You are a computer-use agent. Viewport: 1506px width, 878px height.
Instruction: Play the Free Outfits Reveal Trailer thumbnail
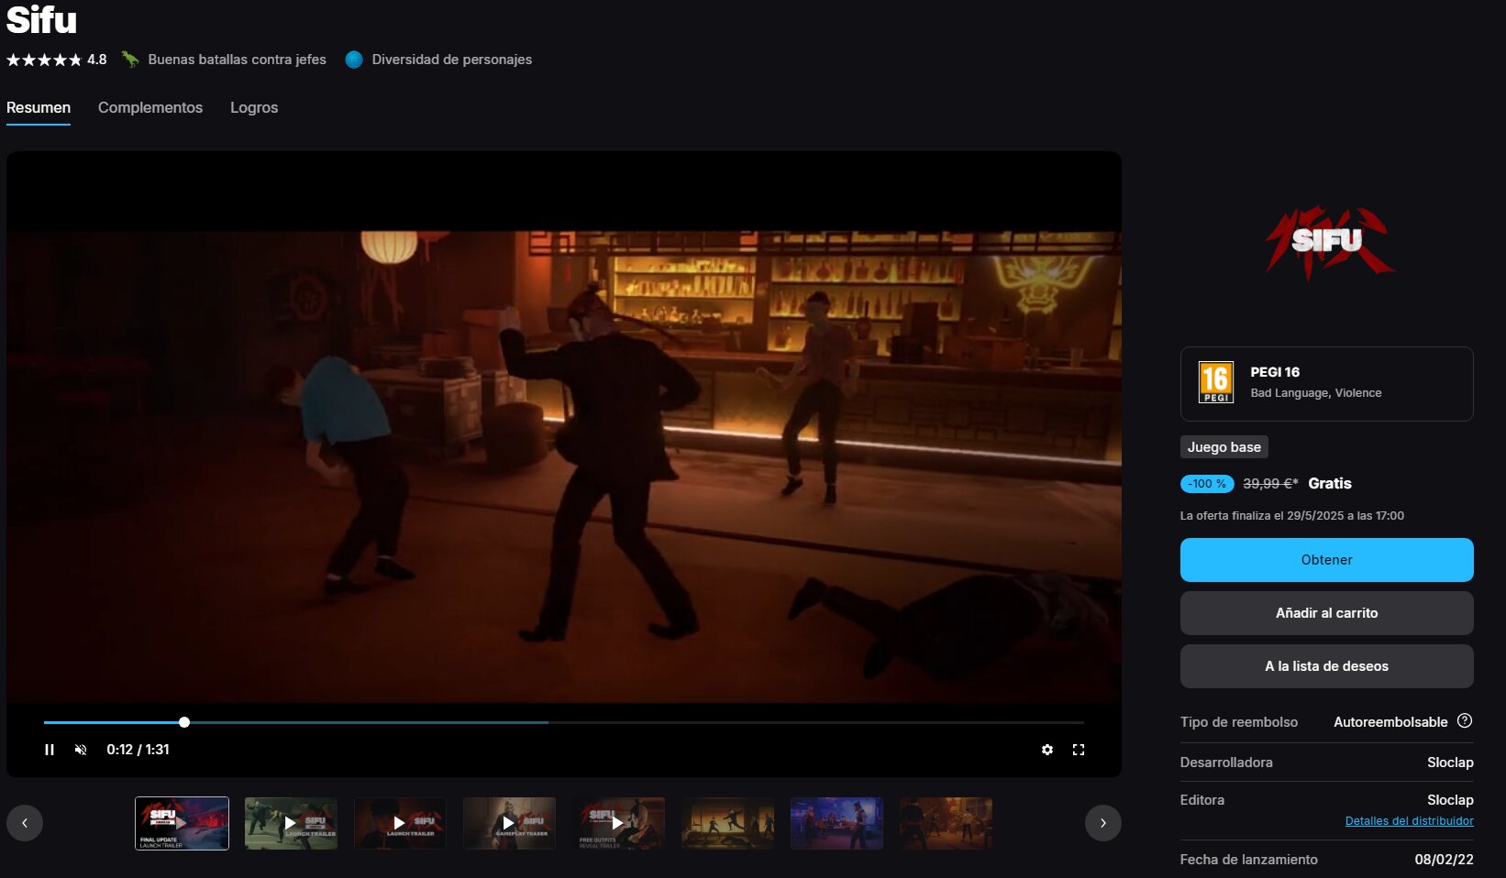618,823
